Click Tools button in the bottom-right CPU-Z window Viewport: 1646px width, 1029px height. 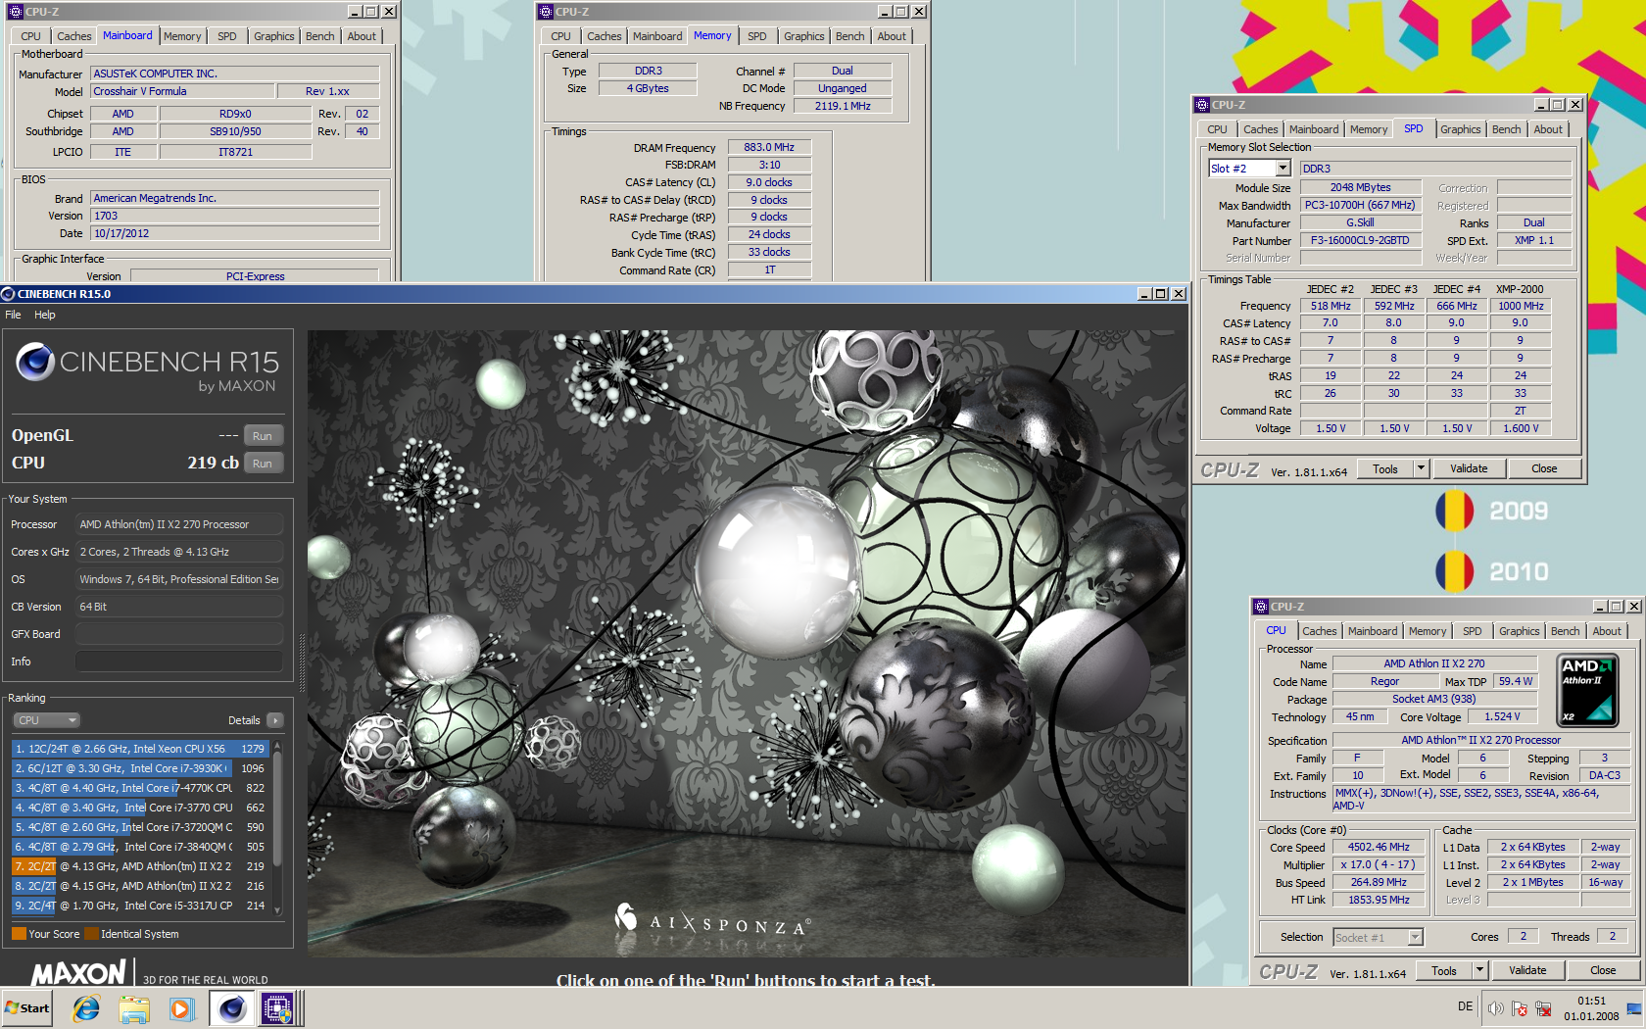[1444, 970]
